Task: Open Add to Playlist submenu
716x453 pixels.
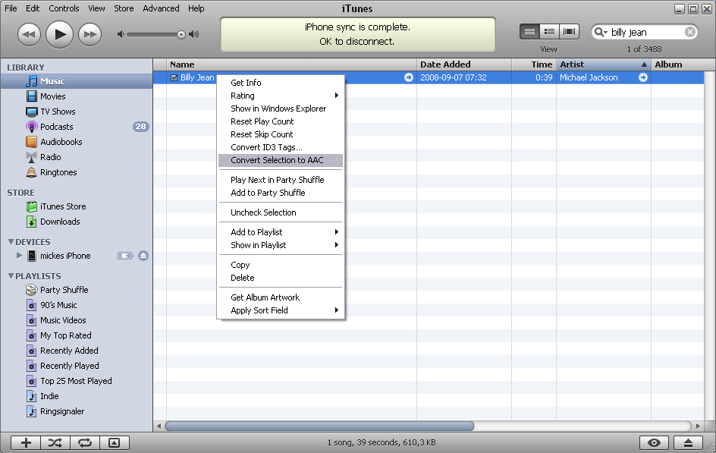Action: 281,232
